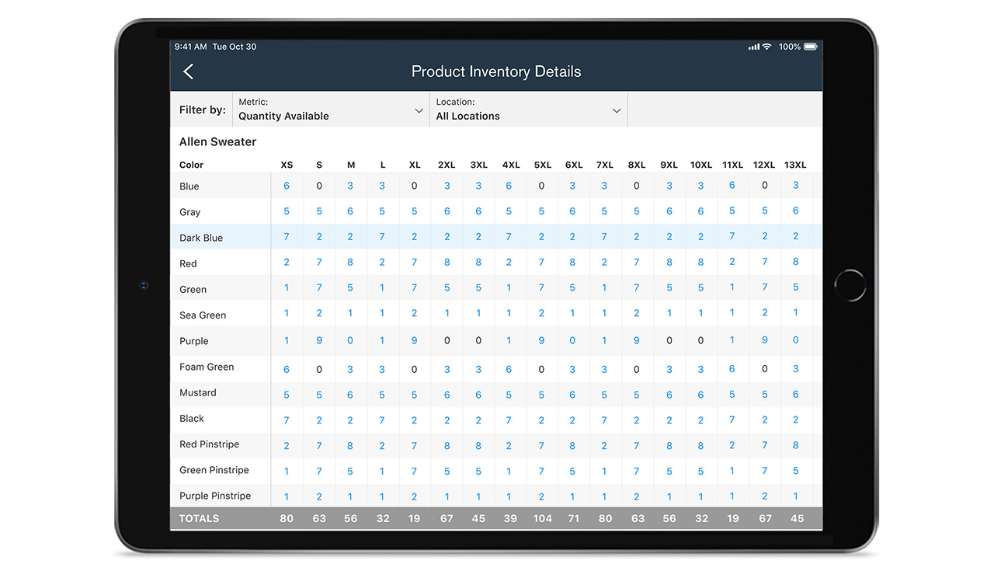The width and height of the screenshot is (994, 578).
Task: Tap the 12XL column header
Action: pos(764,165)
